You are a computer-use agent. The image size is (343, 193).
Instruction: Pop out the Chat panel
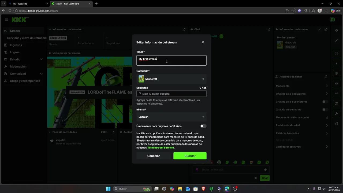269,29
